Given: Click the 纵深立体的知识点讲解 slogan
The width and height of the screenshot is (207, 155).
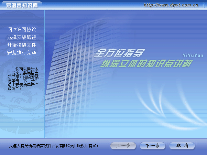Looking at the screenshot, I should click(147, 63).
